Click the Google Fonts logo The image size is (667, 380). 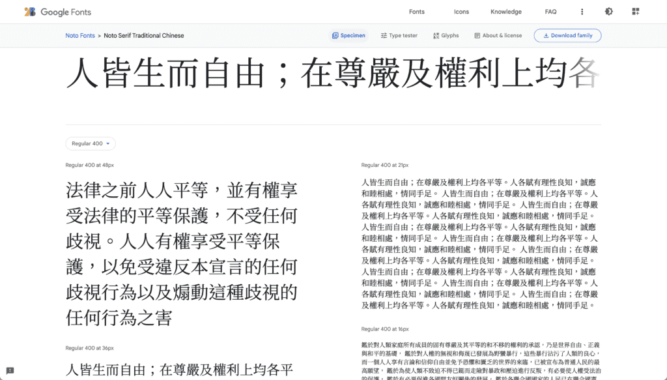[57, 12]
